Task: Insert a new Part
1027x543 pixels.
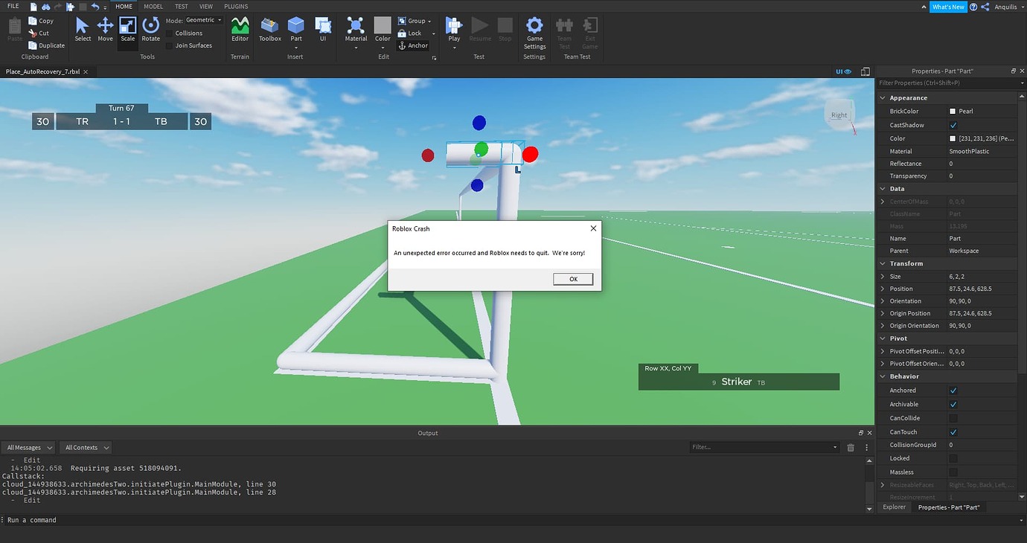Action: 295,30
